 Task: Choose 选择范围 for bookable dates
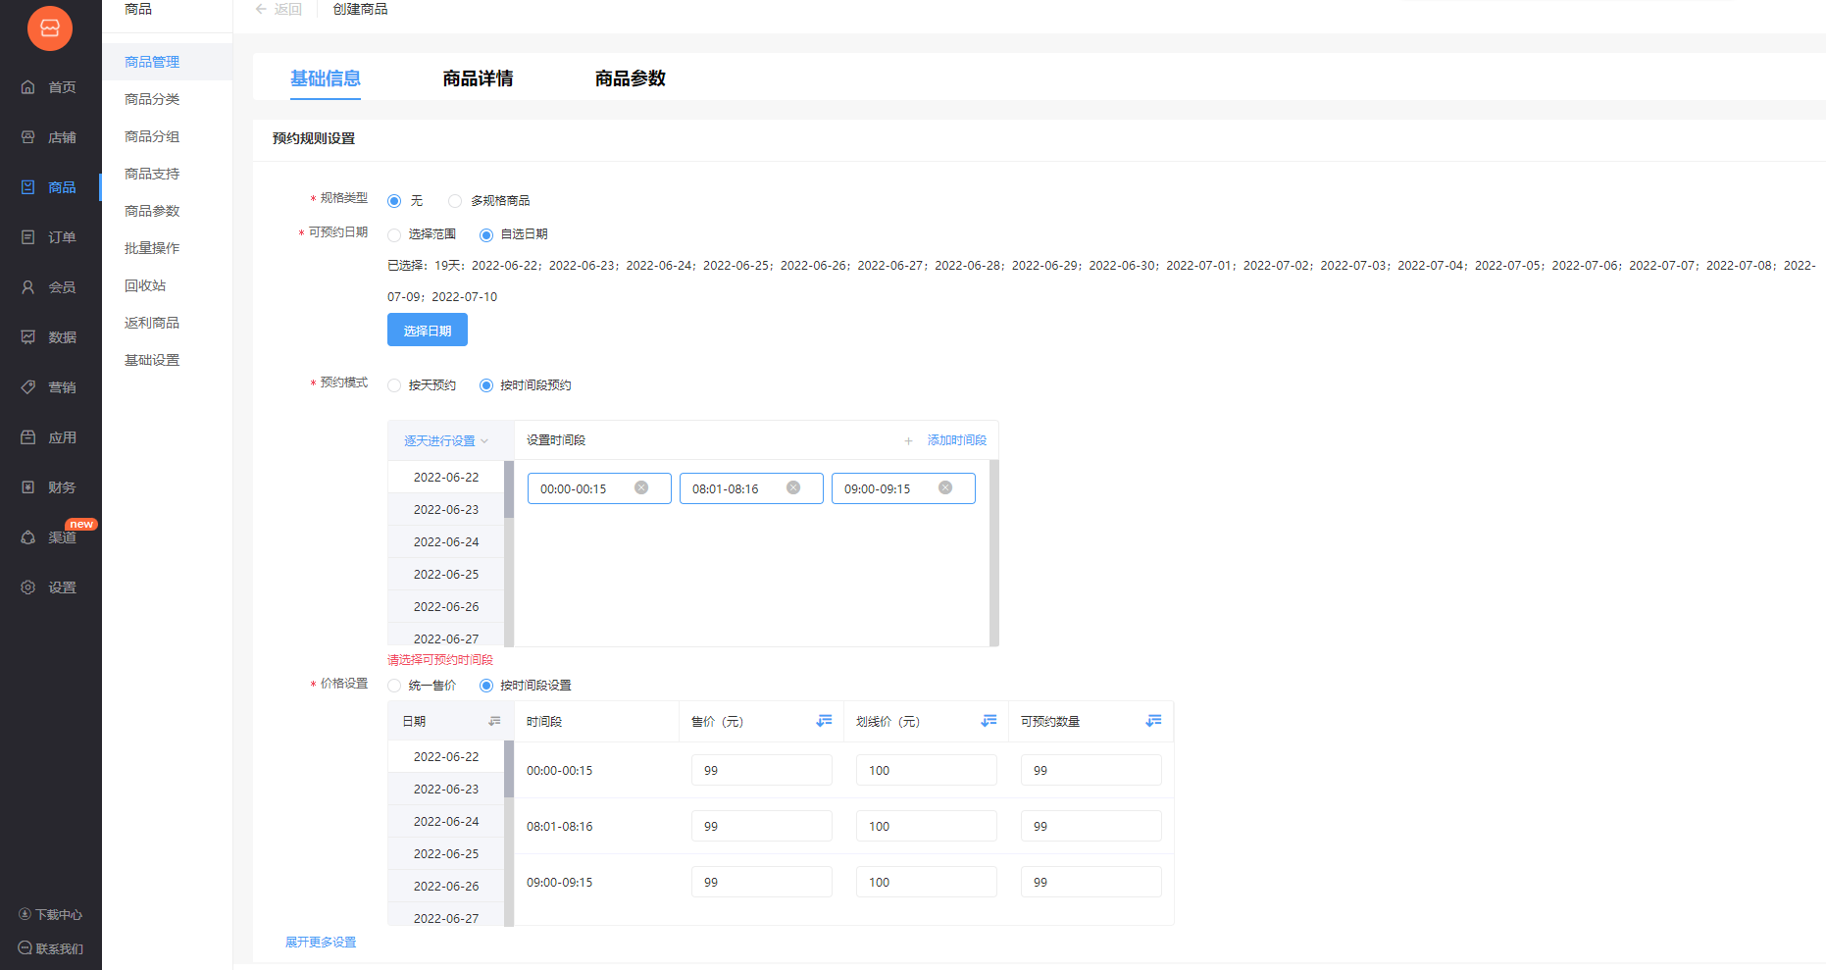pyautogui.click(x=394, y=235)
